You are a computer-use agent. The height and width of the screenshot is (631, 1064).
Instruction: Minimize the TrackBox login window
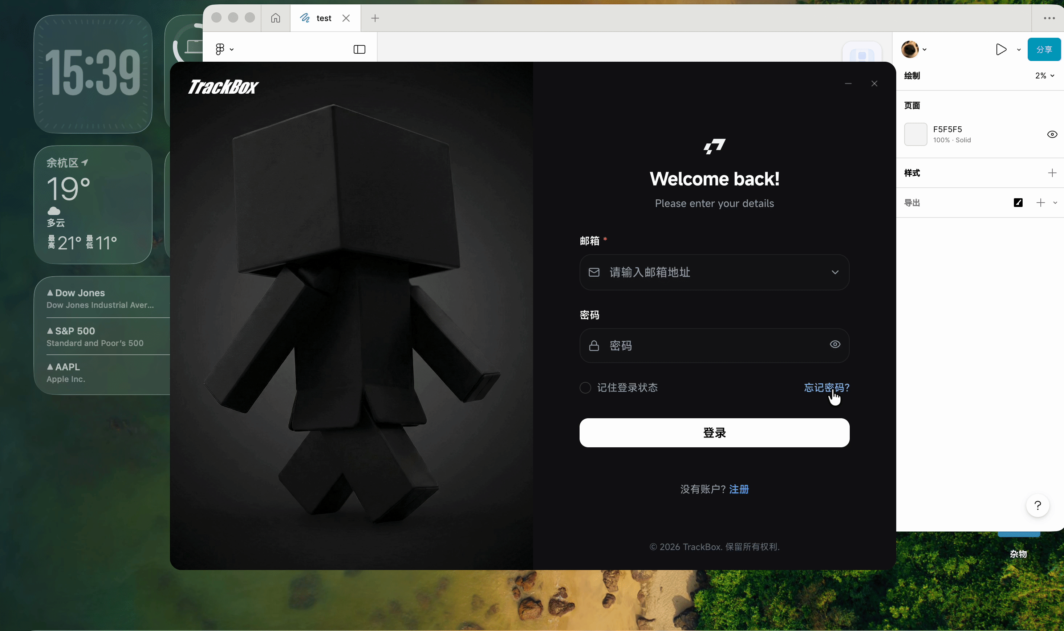pos(848,84)
